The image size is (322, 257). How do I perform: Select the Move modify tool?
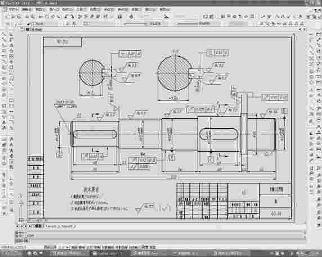[11, 61]
